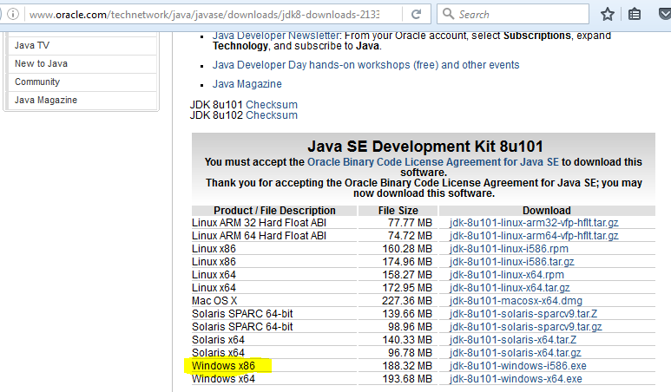The image size is (671, 392).
Task: Download jdk-8u101-linux-arm64-vfp-hflt.tar.gz
Action: (x=534, y=236)
